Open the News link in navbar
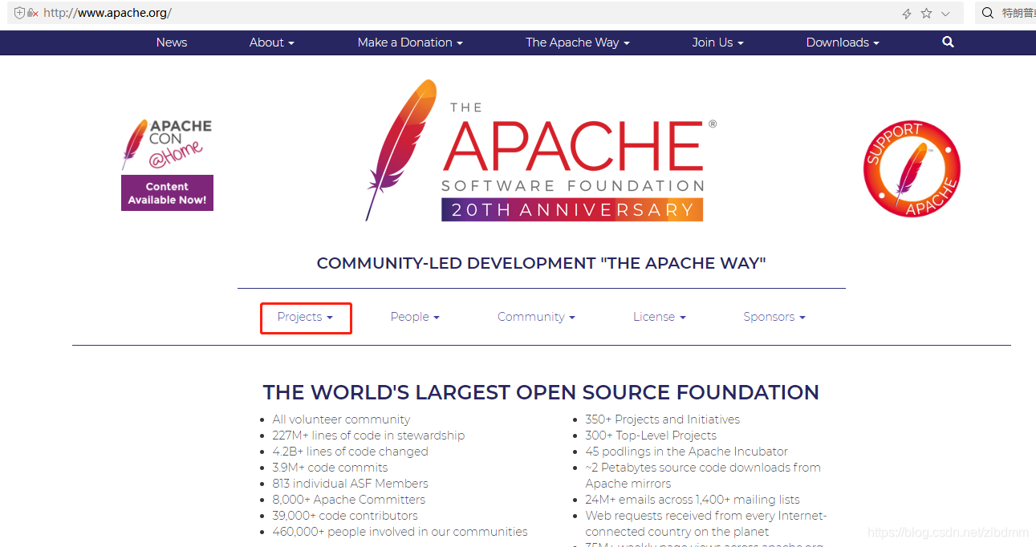This screenshot has width=1036, height=547. click(x=172, y=43)
